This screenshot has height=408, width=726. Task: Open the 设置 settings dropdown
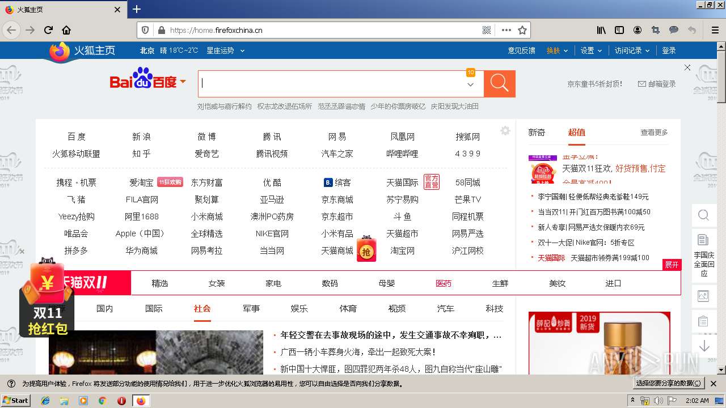[x=591, y=50]
